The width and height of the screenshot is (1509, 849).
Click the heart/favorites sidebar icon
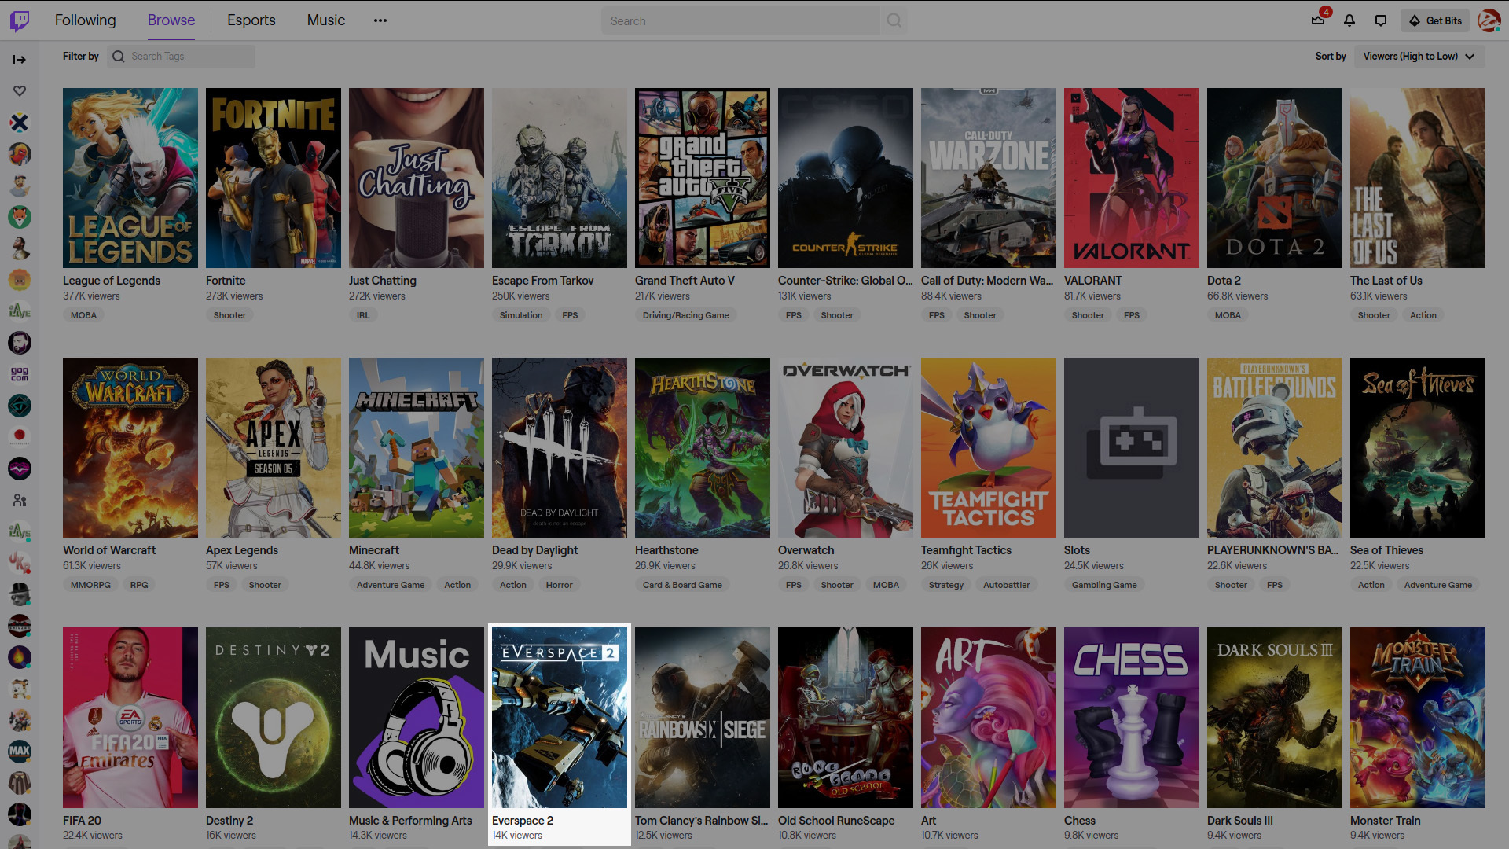(x=20, y=91)
